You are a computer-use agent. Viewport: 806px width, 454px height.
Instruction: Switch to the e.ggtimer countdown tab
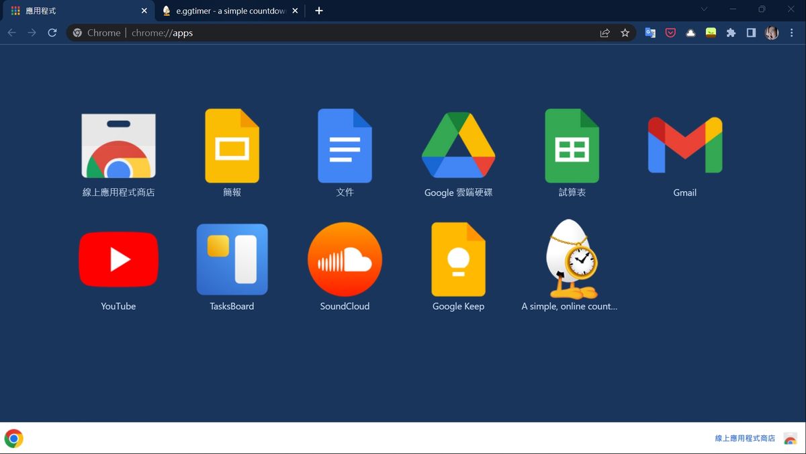(x=225, y=11)
